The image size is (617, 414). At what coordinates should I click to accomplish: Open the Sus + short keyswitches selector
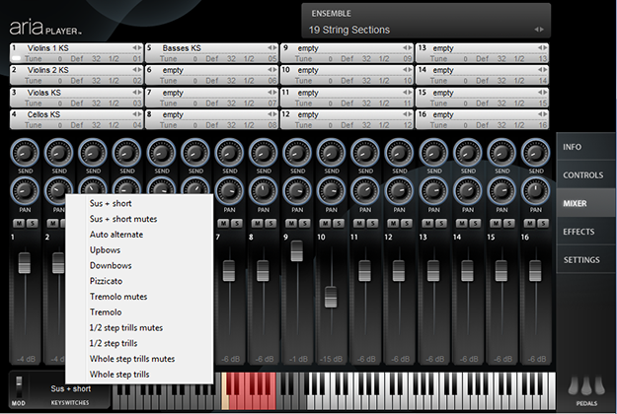pos(70,388)
